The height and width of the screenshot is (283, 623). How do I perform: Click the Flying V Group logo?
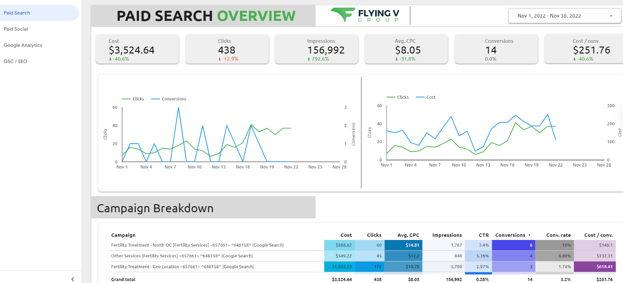click(x=365, y=15)
